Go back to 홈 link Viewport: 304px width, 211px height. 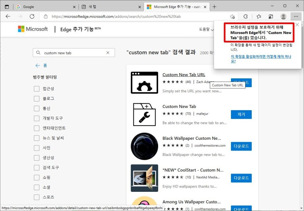[41, 65]
